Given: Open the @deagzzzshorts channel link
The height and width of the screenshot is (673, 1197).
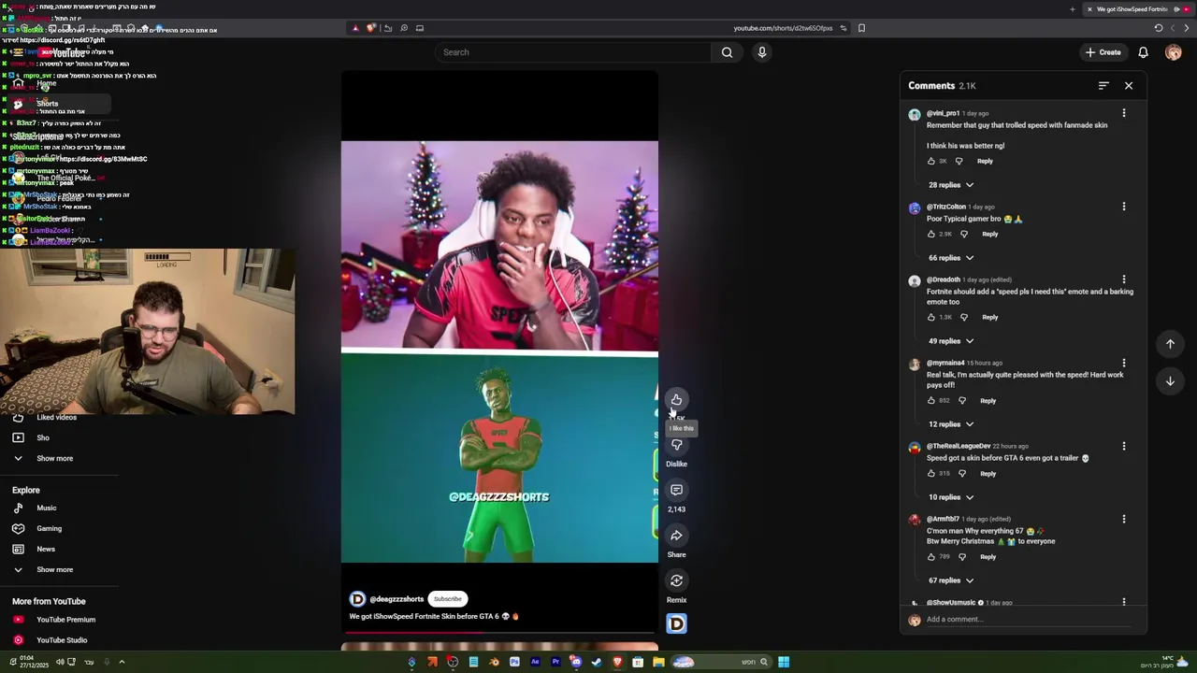Looking at the screenshot, I should pyautogui.click(x=397, y=599).
